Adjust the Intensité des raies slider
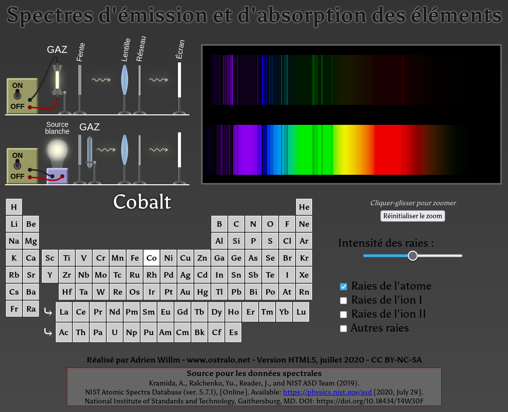This screenshot has width=508, height=412. 412,256
